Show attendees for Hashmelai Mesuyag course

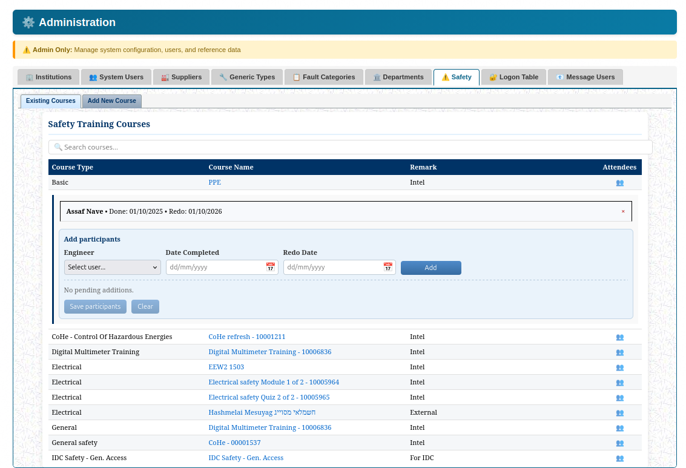pos(619,412)
